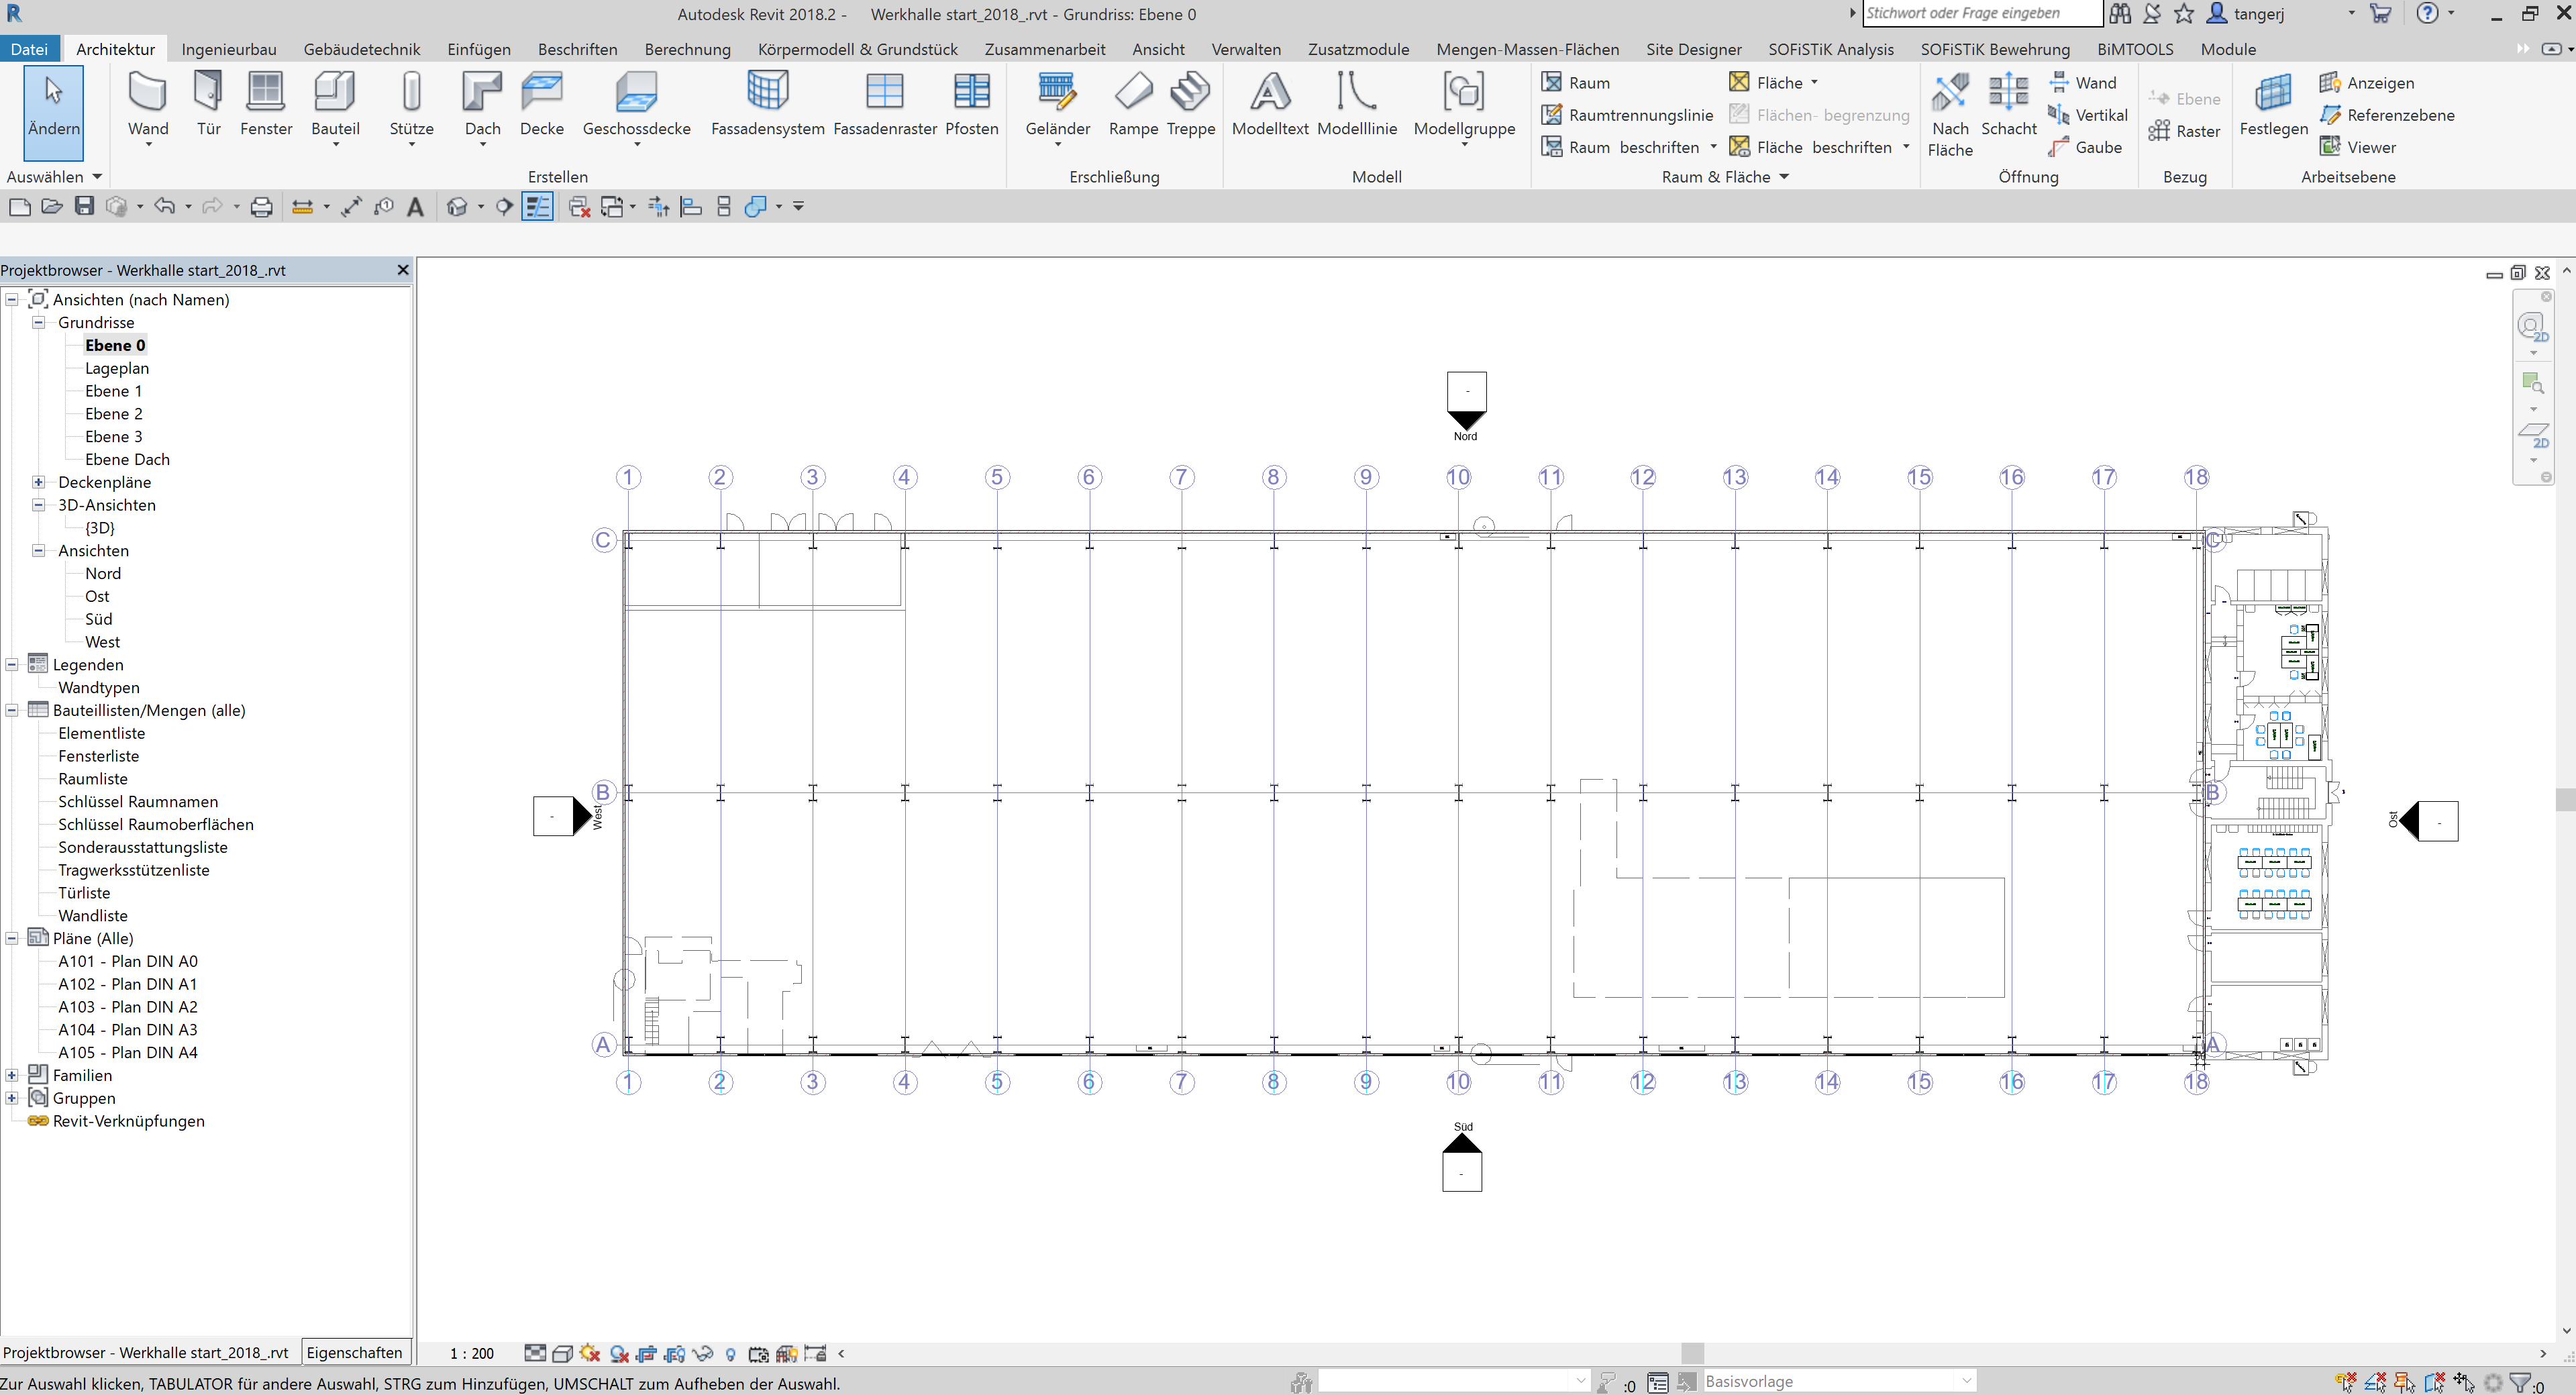Viewport: 2576px width, 1395px height.
Task: Select the Ändern modify tool
Action: click(x=53, y=112)
